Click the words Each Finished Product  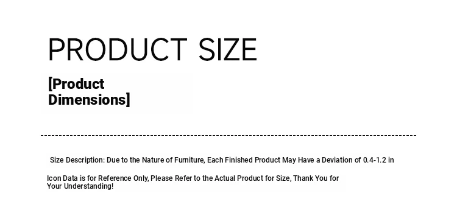244,160
